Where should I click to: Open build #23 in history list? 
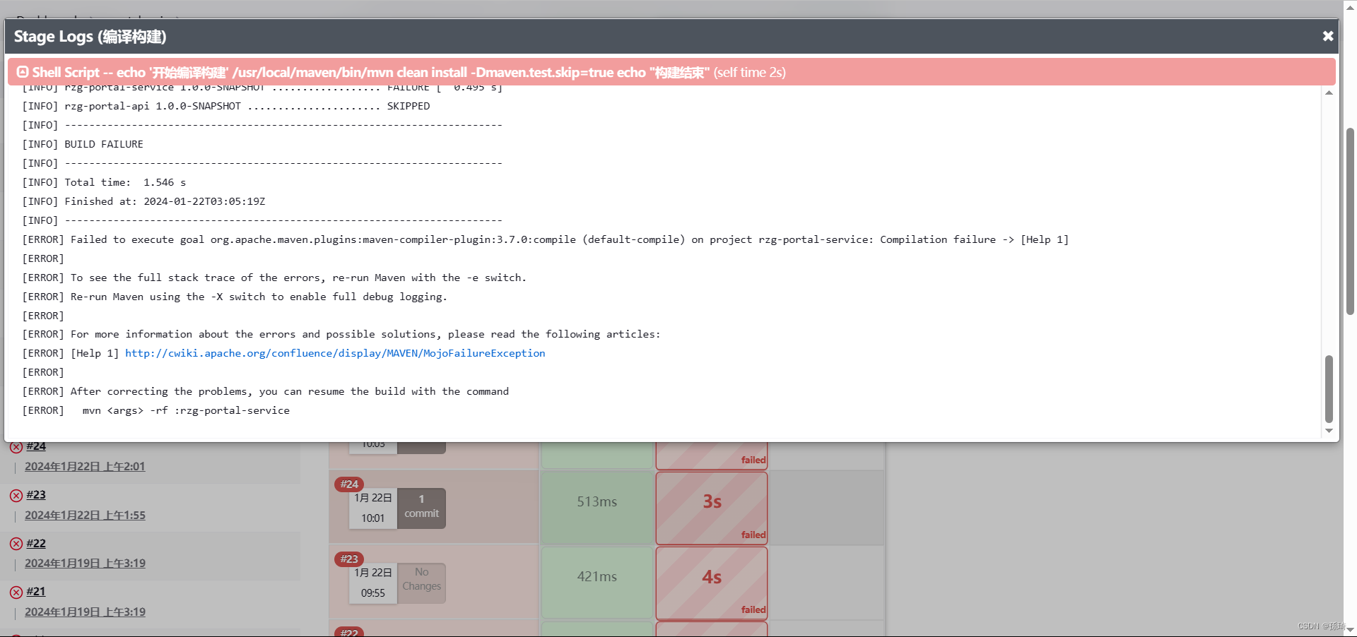(x=36, y=495)
